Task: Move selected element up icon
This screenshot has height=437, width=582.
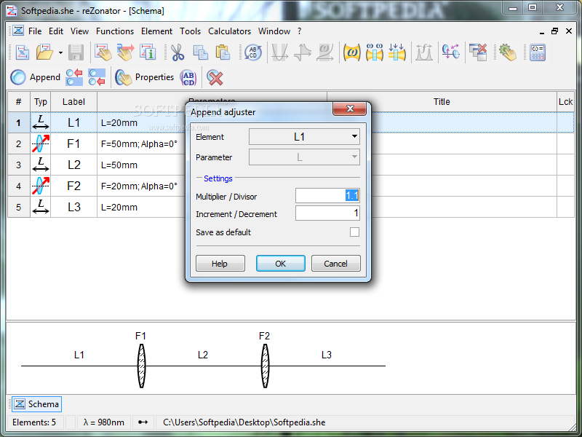Action: tap(74, 77)
